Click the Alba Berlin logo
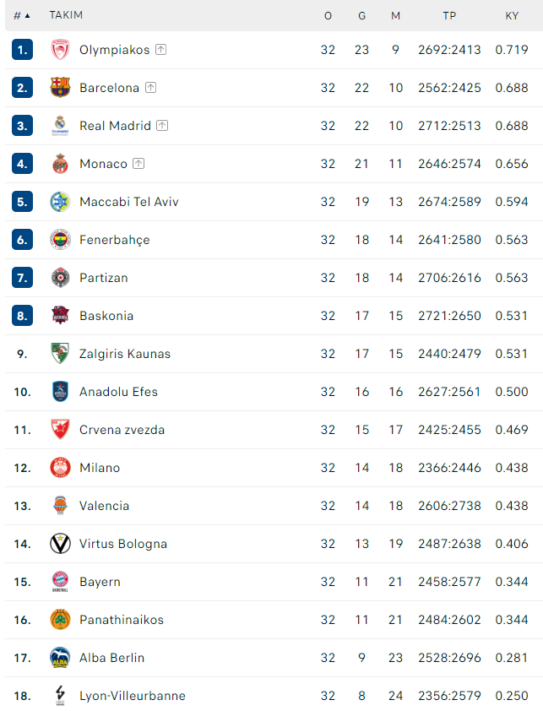This screenshot has height=711, width=543. pos(60,658)
